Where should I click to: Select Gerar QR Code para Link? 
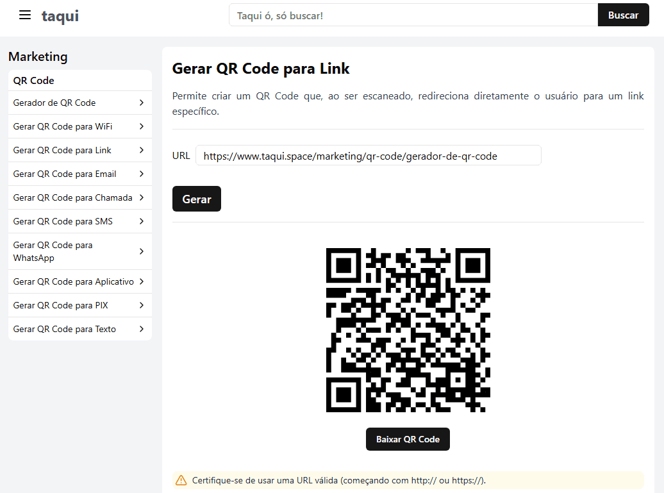(80, 151)
